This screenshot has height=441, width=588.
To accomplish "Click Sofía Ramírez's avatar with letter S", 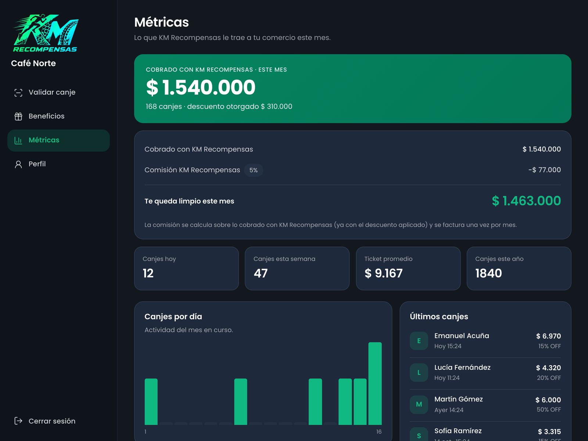I will coord(419,434).
